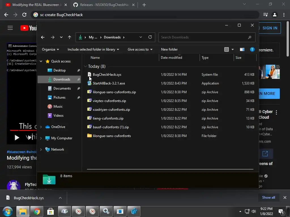The height and width of the screenshot is (217, 290).
Task: Click Chrome back navigation arrow
Action: 6,15
